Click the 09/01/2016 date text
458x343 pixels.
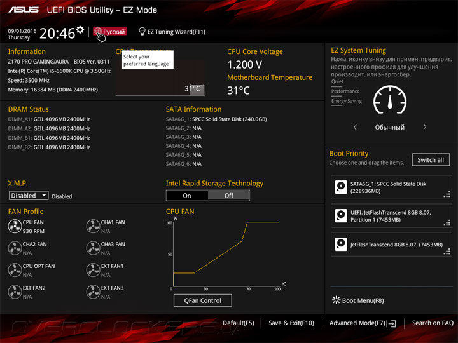[x=22, y=31]
